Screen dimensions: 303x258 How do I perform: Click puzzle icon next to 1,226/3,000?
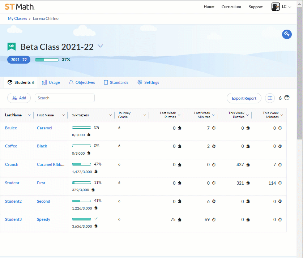pyautogui.click(x=96, y=208)
